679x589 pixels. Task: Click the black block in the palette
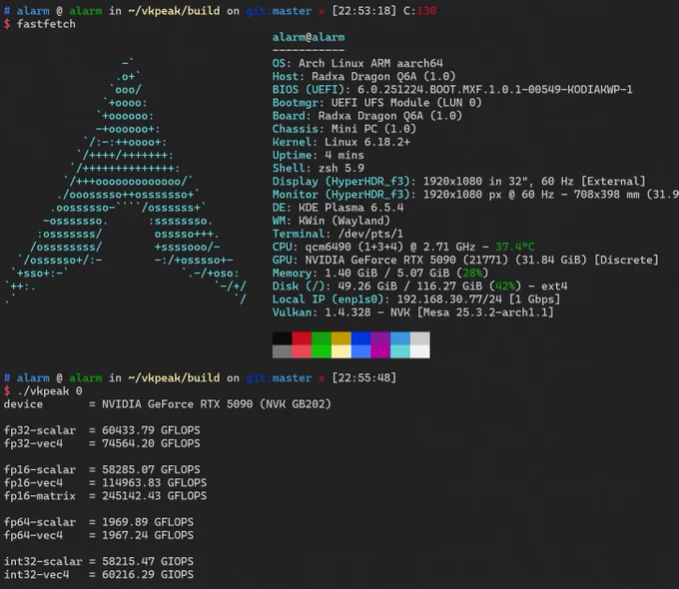(x=283, y=338)
